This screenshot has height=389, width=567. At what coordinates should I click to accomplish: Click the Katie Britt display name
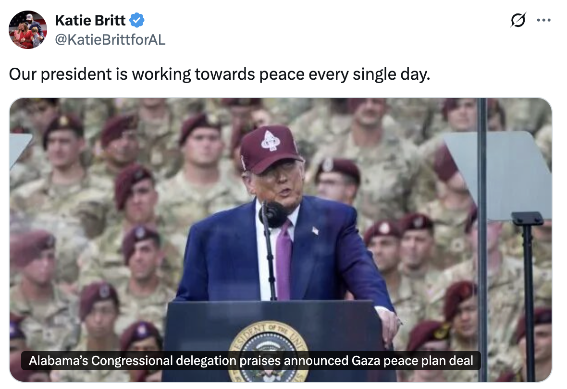90,21
